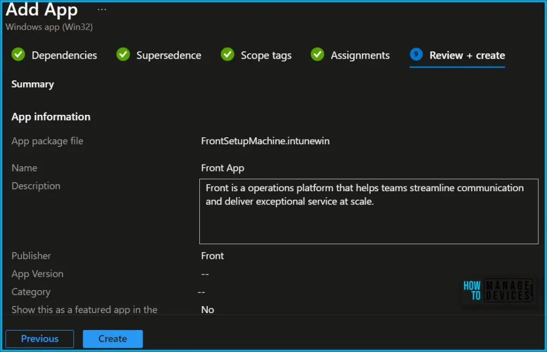547x352 pixels.
Task: Click the Publisher field label
Action: pyautogui.click(x=31, y=256)
